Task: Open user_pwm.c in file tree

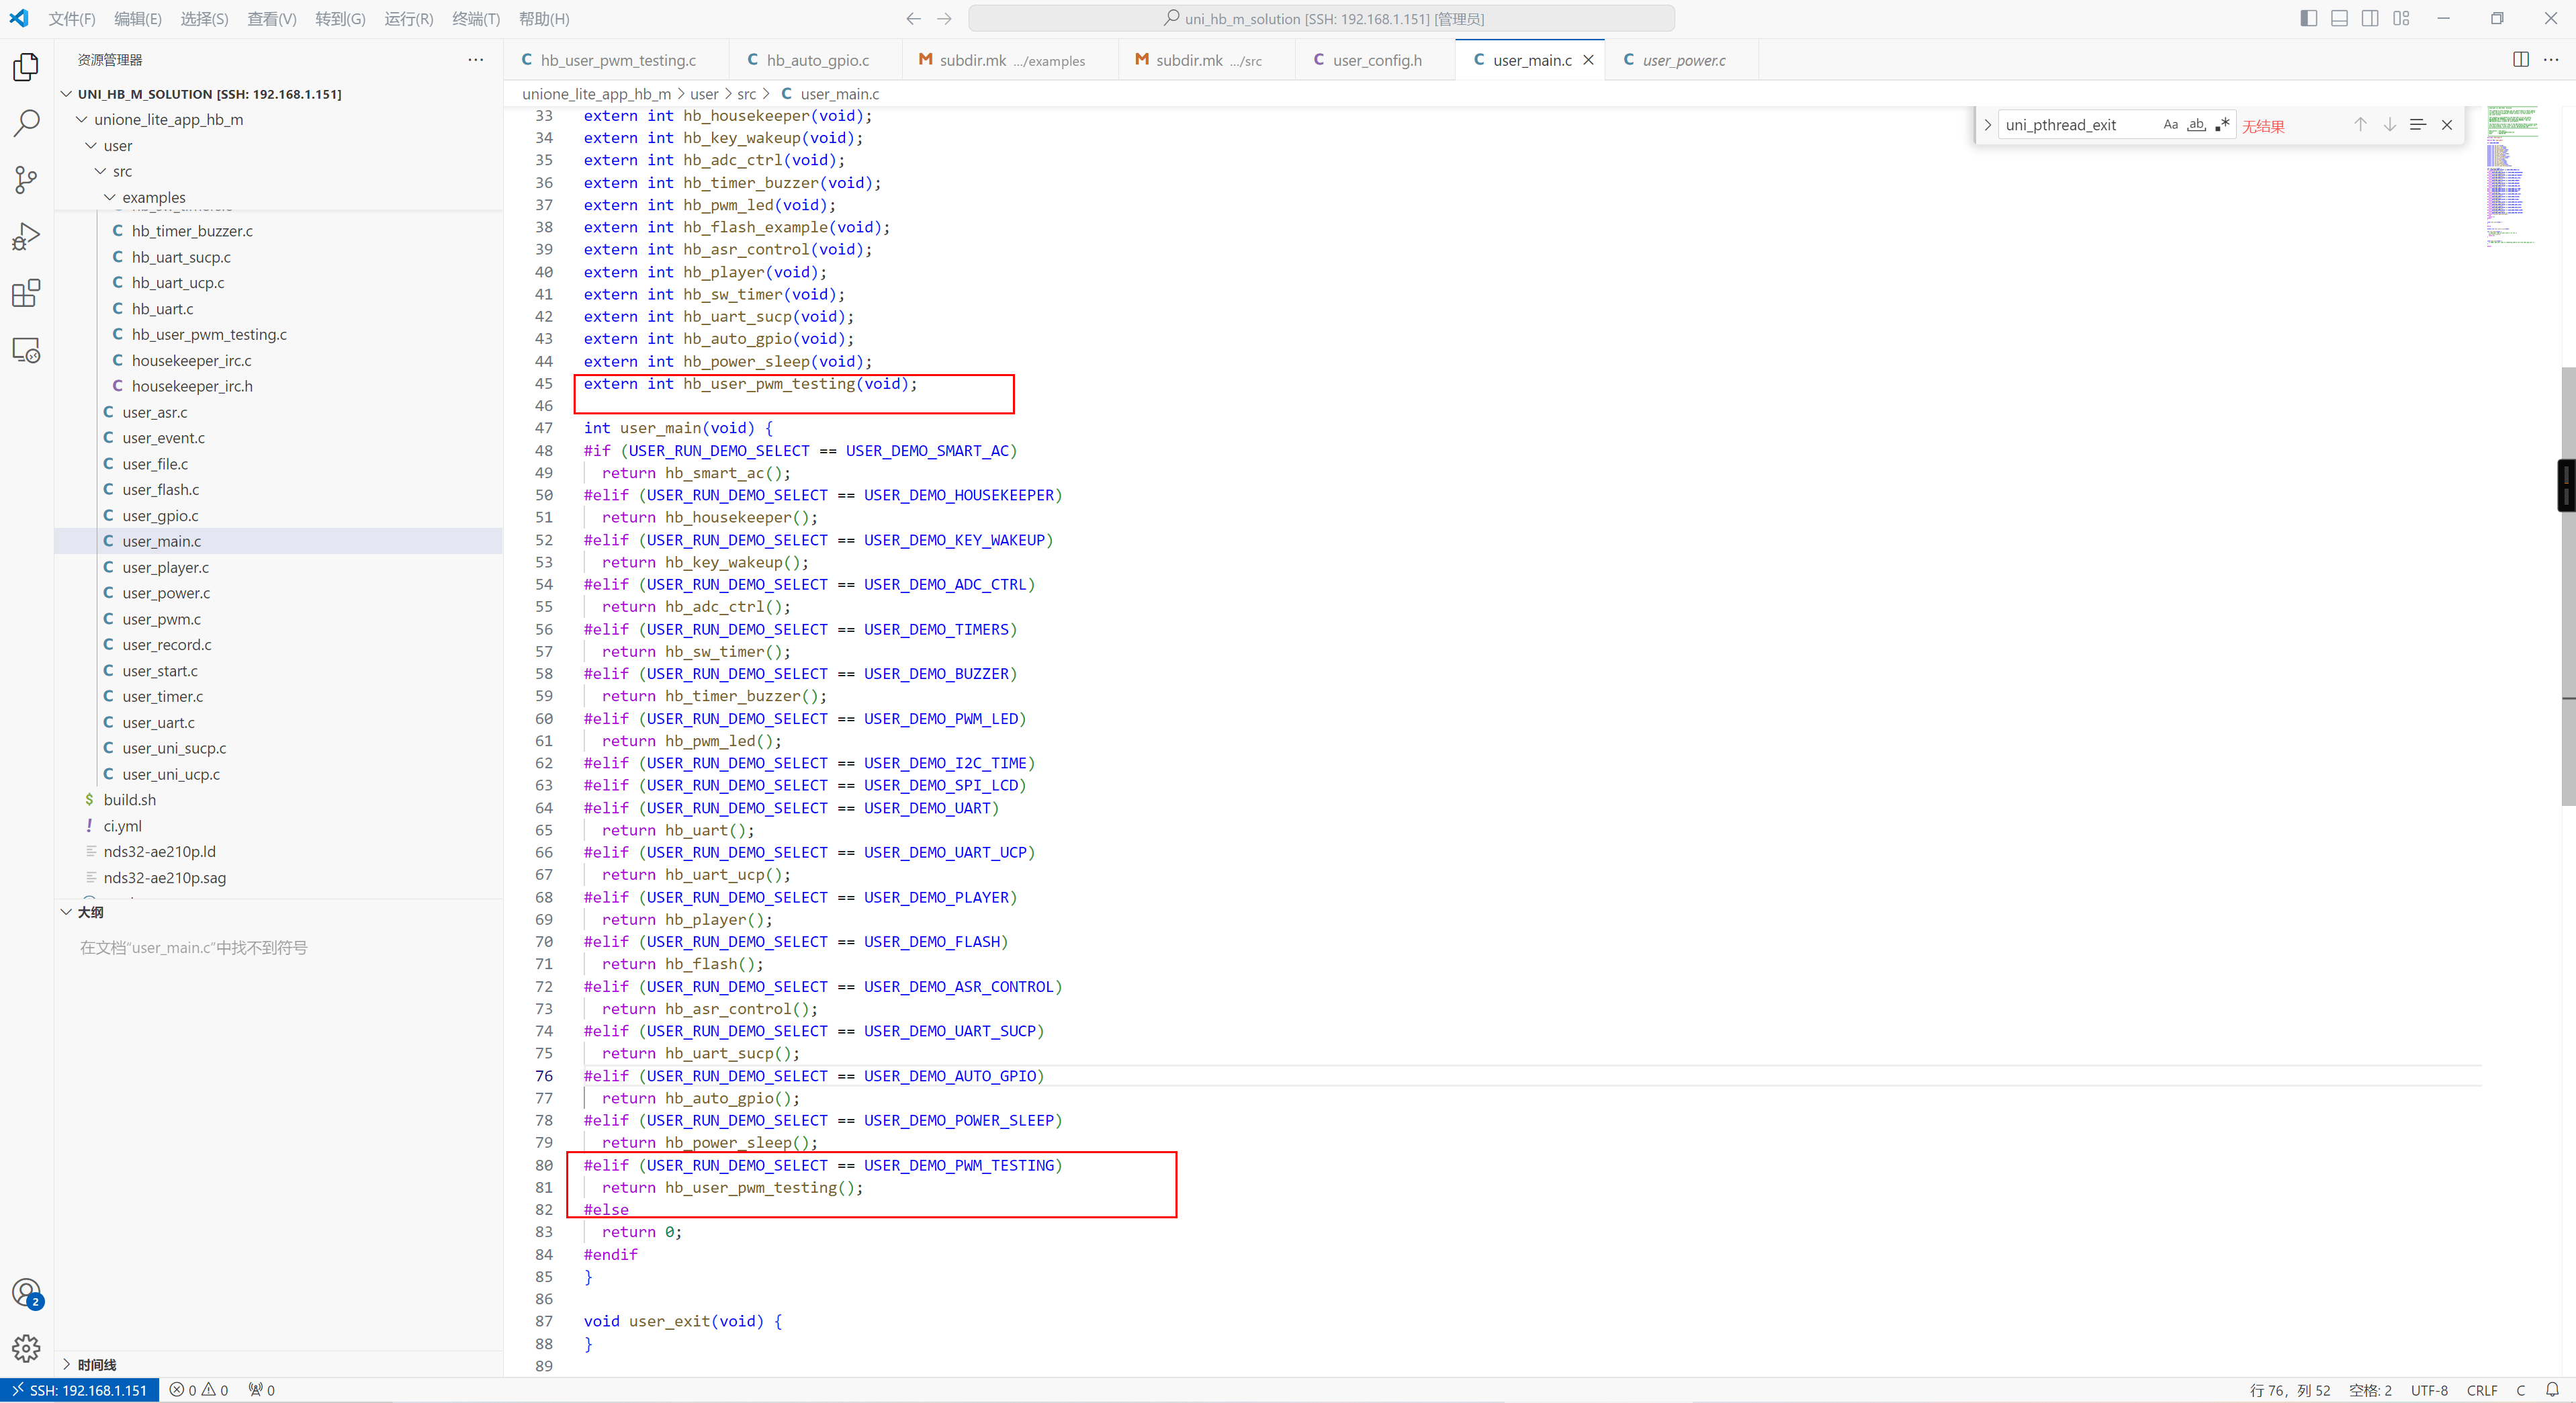Action: [161, 619]
